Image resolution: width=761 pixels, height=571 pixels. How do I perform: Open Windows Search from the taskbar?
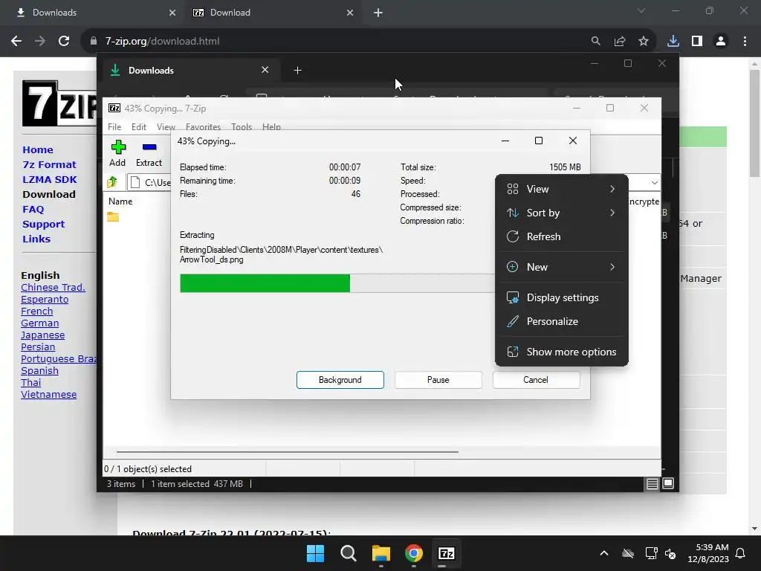(348, 553)
